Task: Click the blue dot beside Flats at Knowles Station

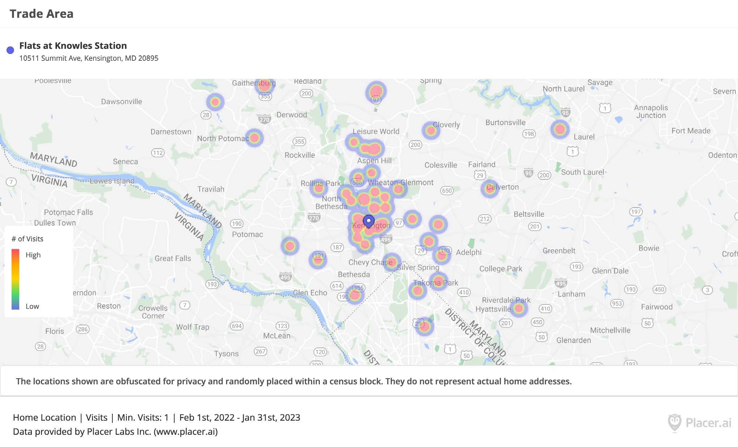Action: click(10, 50)
